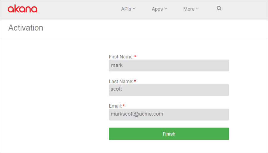The height and width of the screenshot is (153, 268).
Task: Open search with the magnifier icon
Action: click(219, 8)
